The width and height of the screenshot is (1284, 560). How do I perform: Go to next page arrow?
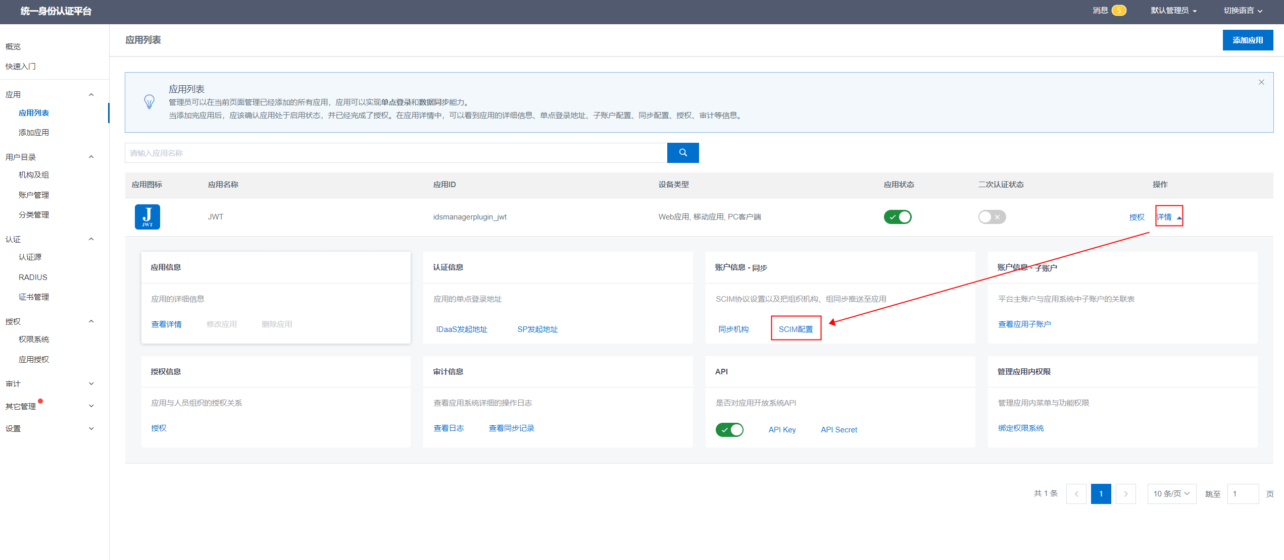coord(1125,494)
